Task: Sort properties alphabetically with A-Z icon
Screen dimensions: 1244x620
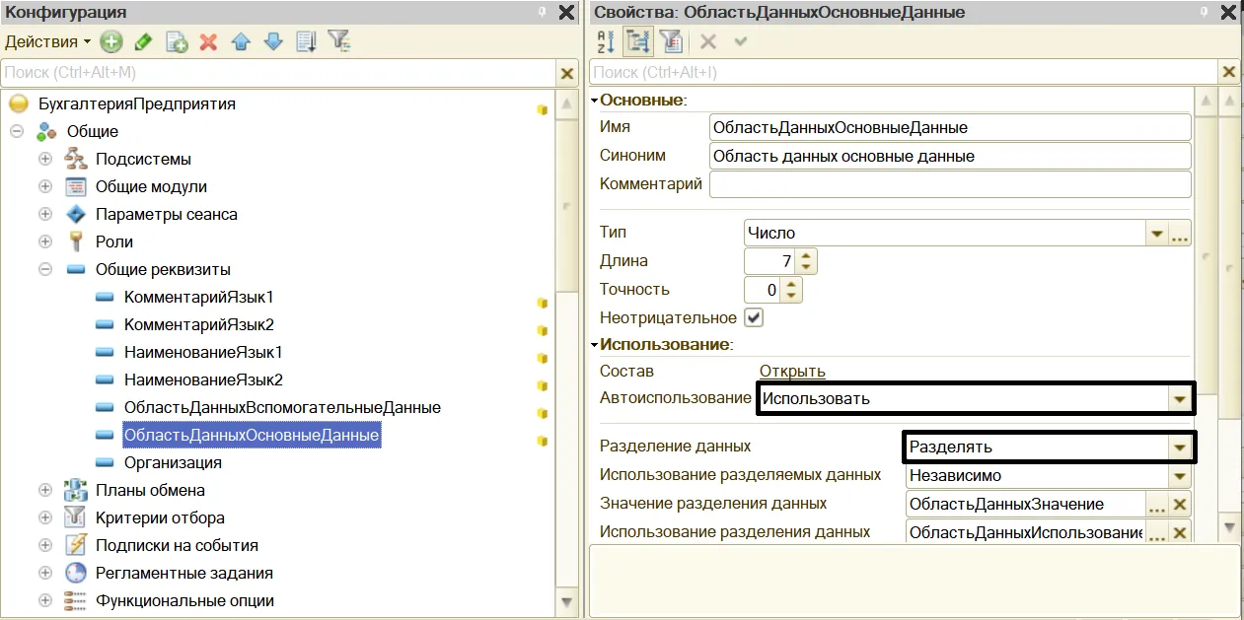Action: [606, 41]
